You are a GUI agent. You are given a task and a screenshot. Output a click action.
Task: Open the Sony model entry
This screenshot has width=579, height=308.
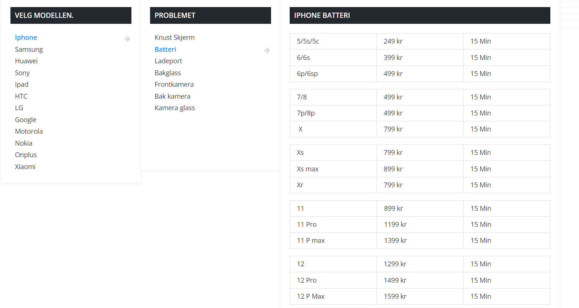tap(22, 73)
